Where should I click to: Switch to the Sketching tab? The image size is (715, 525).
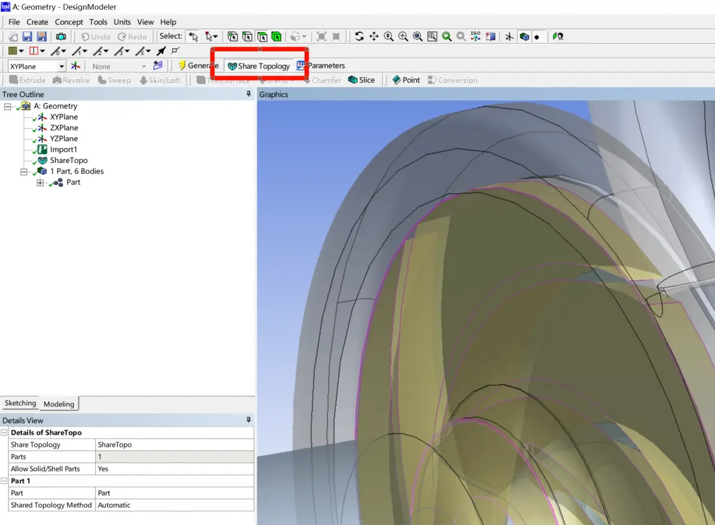pyautogui.click(x=20, y=403)
